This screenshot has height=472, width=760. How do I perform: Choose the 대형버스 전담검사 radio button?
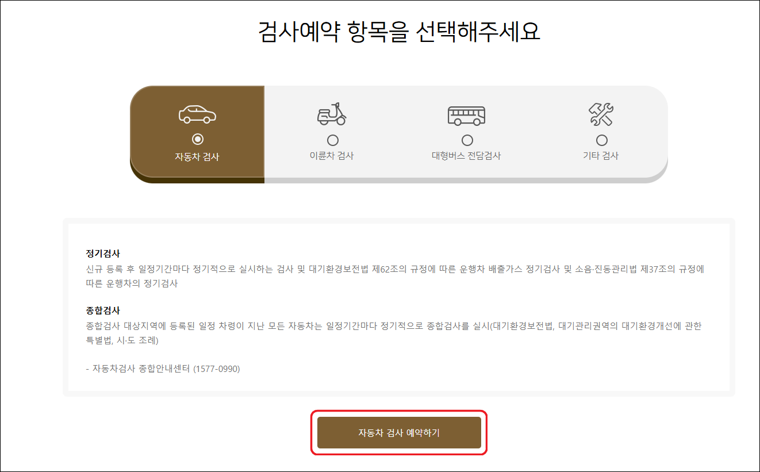(467, 140)
